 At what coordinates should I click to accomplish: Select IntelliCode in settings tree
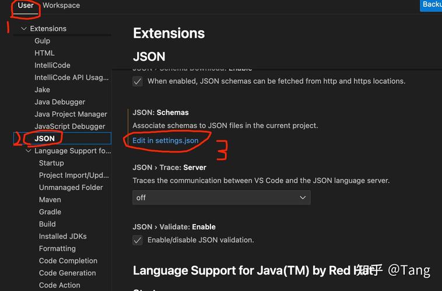[x=52, y=65]
